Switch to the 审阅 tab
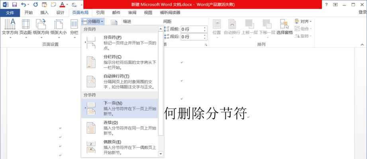The width and height of the screenshot is (367, 159). click(x=132, y=13)
